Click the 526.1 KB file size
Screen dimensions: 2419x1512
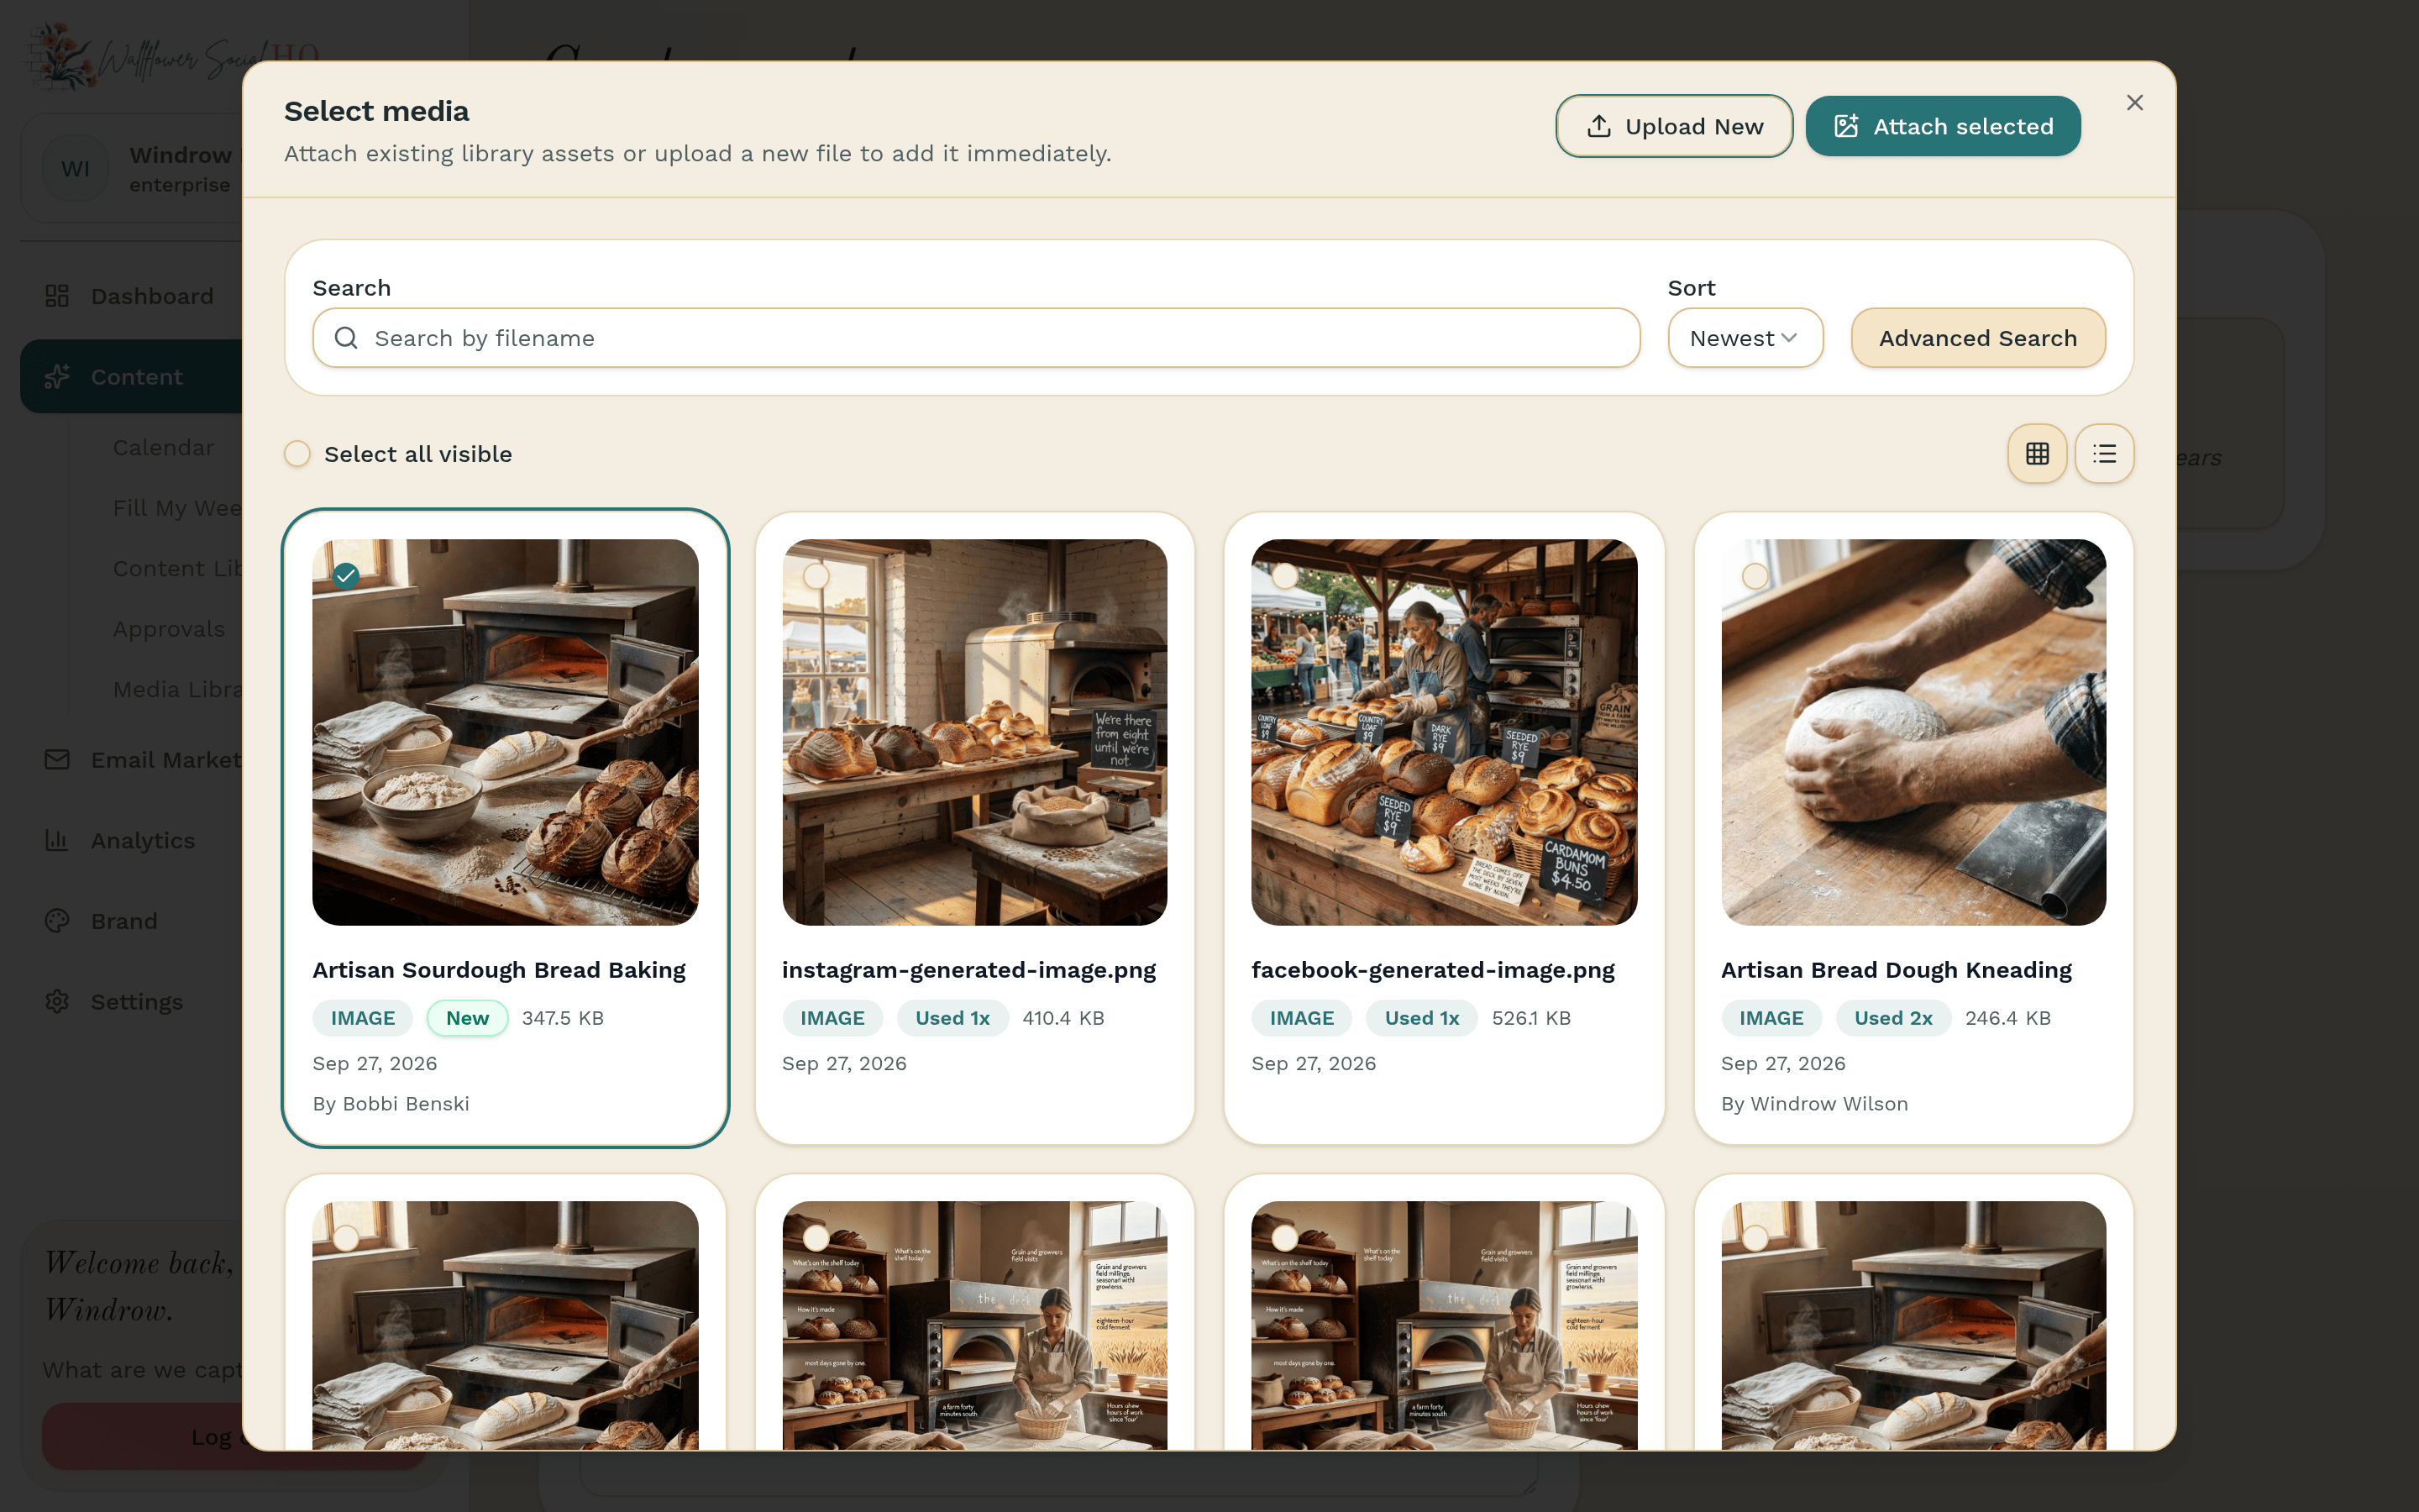click(1531, 1018)
